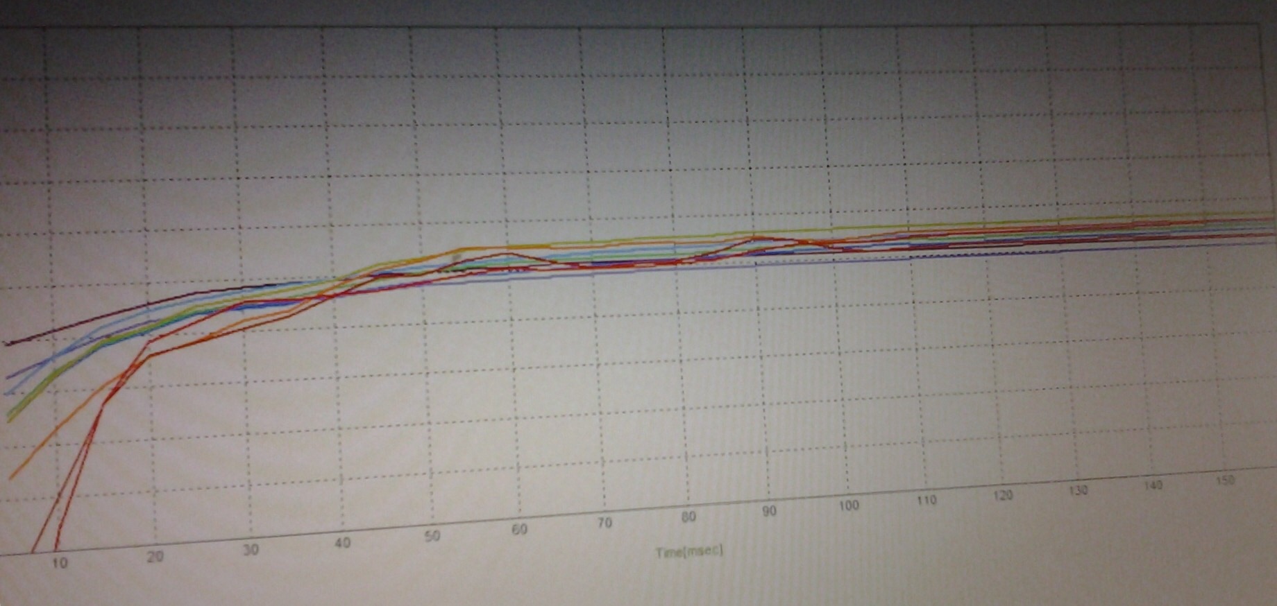Select the 20 msec axis tick label
This screenshot has width=1277, height=606.
click(x=155, y=556)
